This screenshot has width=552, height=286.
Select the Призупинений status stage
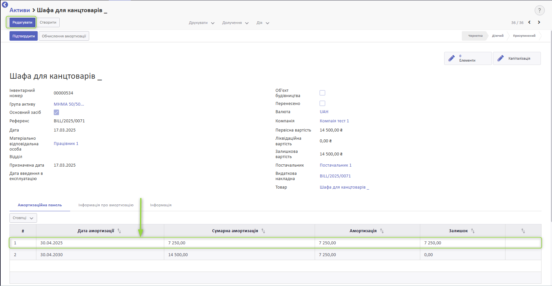pyautogui.click(x=524, y=36)
